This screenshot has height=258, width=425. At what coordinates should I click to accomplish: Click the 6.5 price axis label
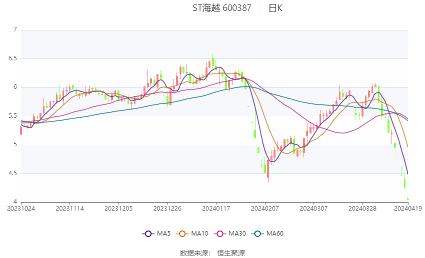point(12,58)
